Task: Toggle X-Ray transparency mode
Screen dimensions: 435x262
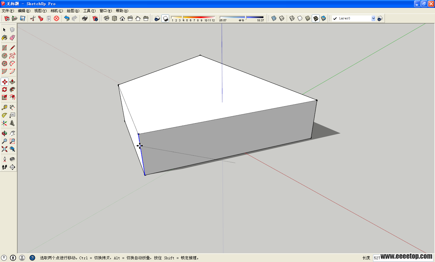Action: 274,18
